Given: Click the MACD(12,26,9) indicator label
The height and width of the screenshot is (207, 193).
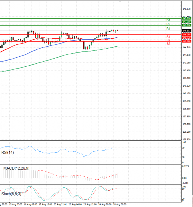Looking at the screenshot, I should (16, 168).
